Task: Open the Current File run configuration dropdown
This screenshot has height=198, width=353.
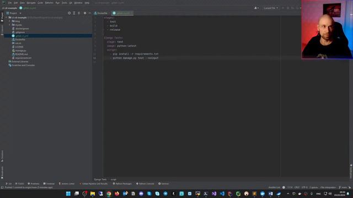Action: [x=271, y=8]
